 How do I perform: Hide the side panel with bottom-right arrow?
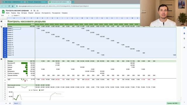(x=184, y=102)
